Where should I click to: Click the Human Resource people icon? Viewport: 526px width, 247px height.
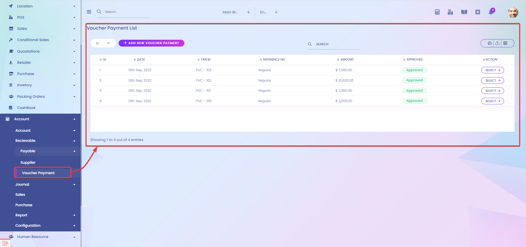tap(11, 237)
